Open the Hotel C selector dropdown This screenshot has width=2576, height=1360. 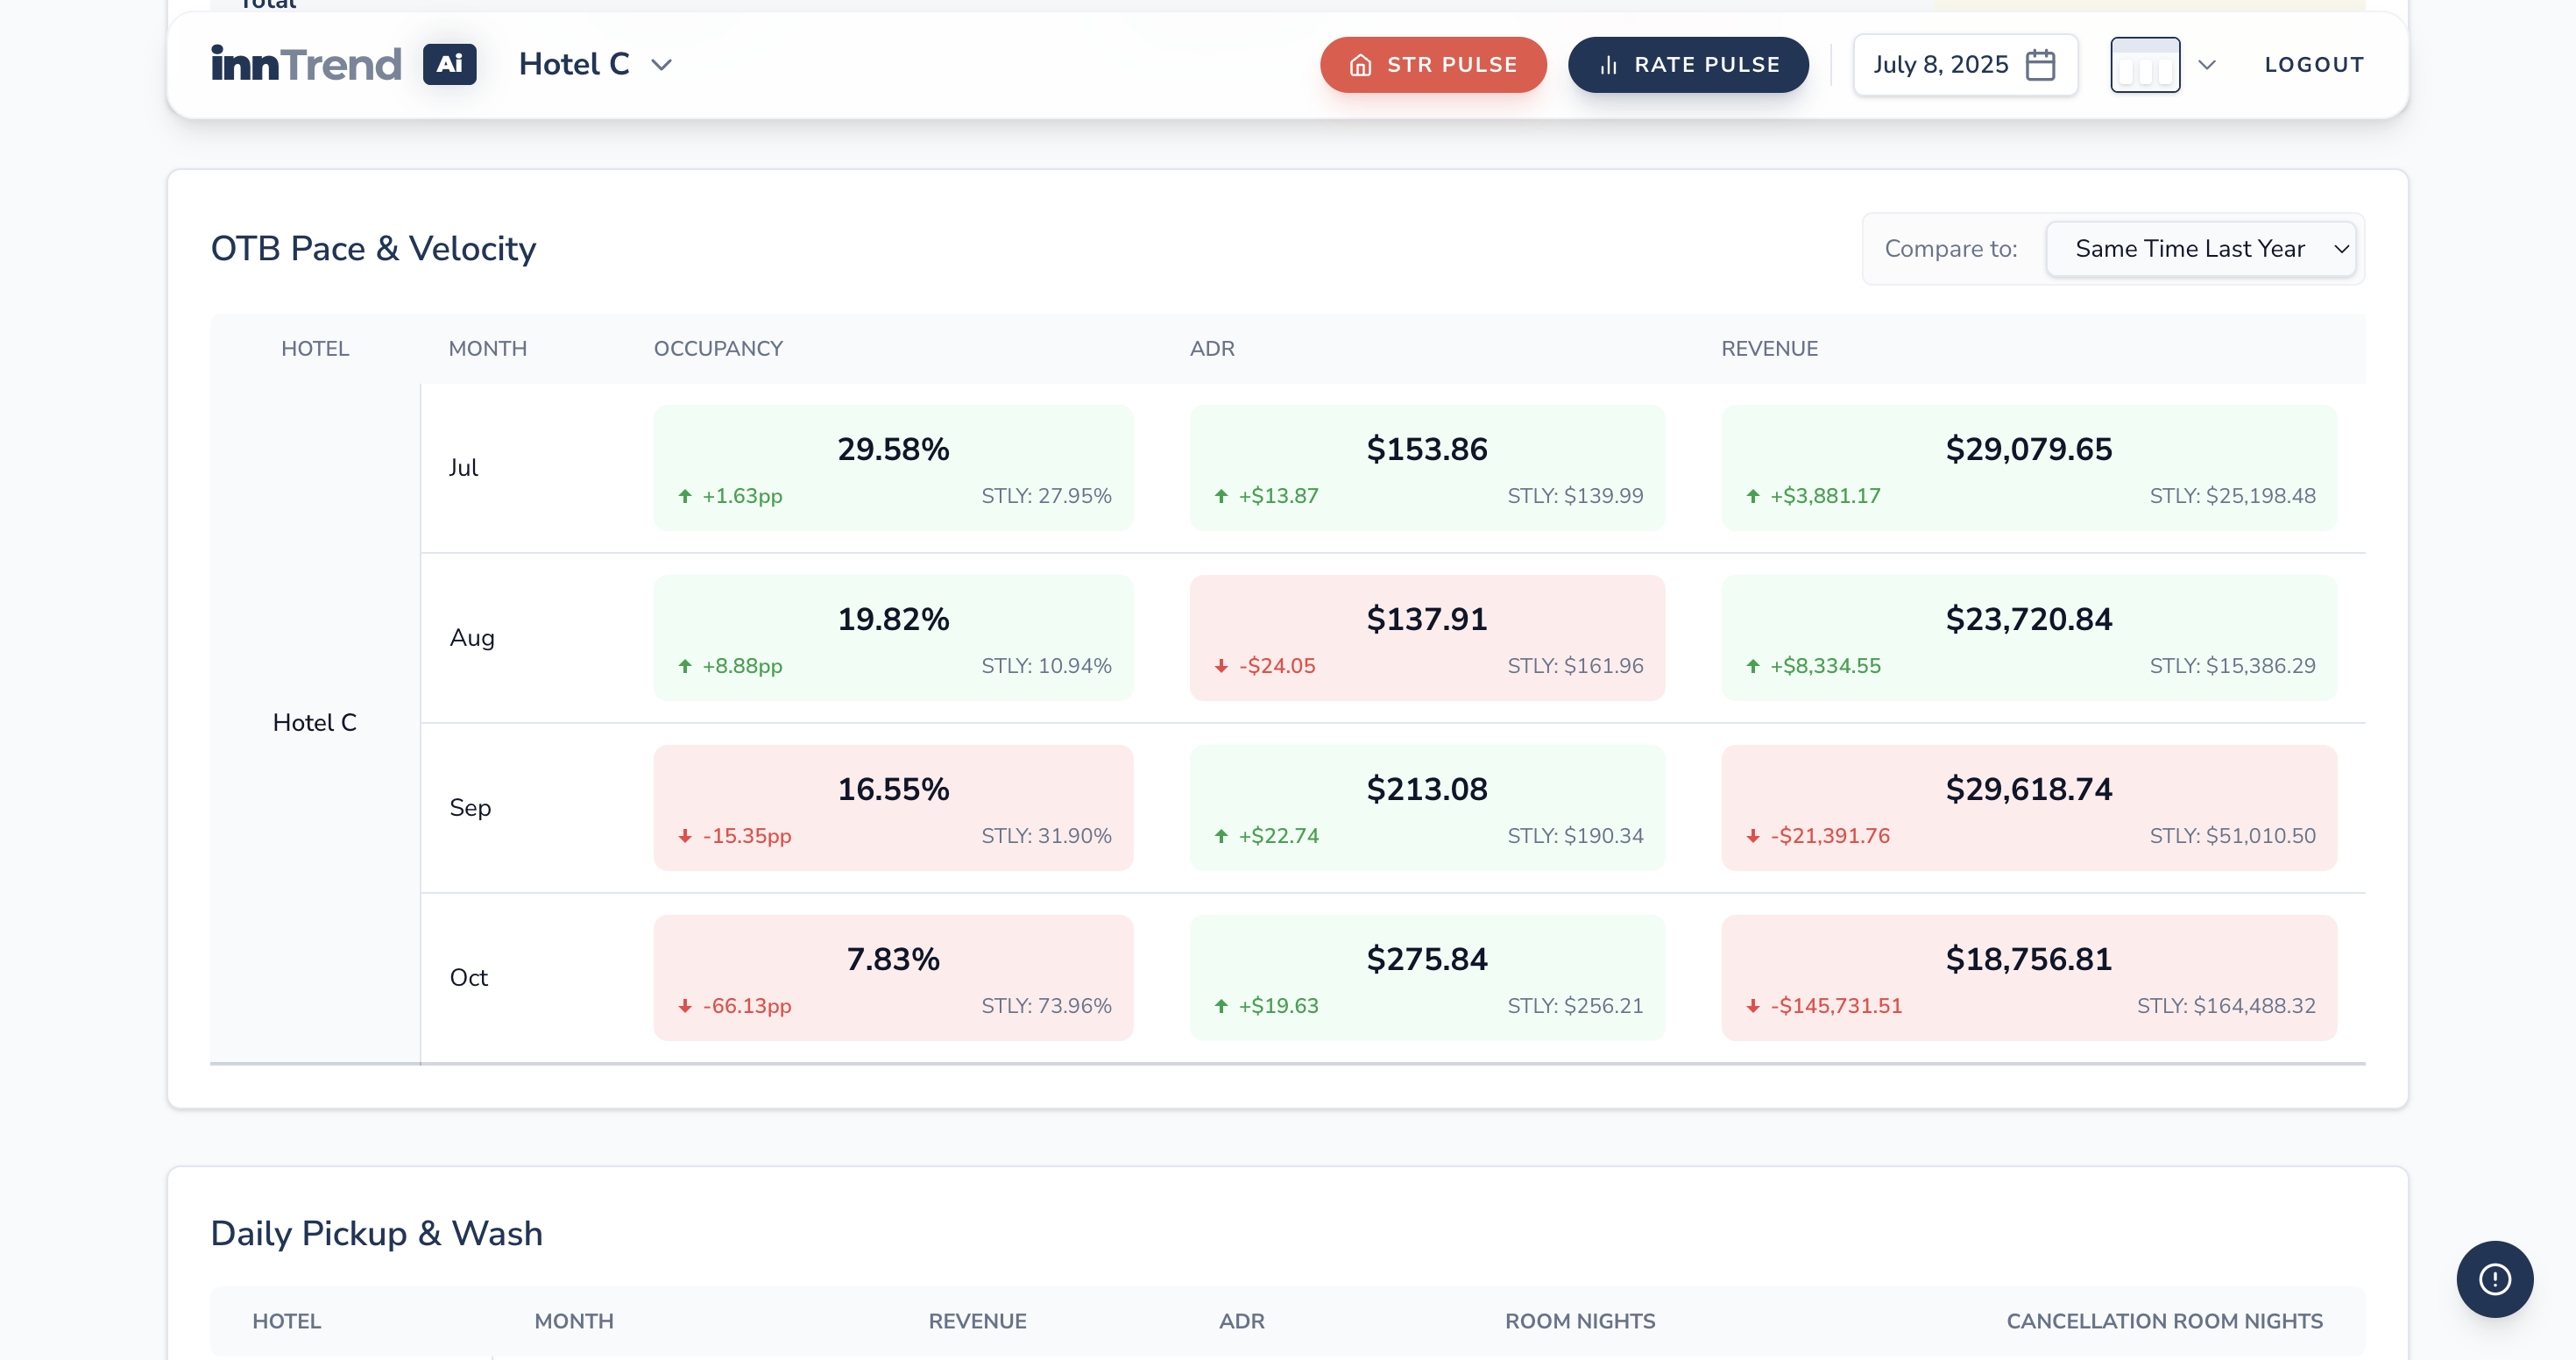pos(595,65)
